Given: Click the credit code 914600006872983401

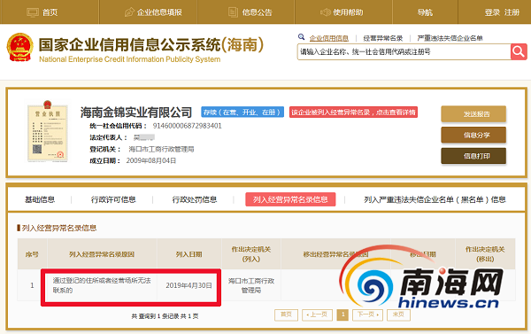Looking at the screenshot, I should point(188,126).
